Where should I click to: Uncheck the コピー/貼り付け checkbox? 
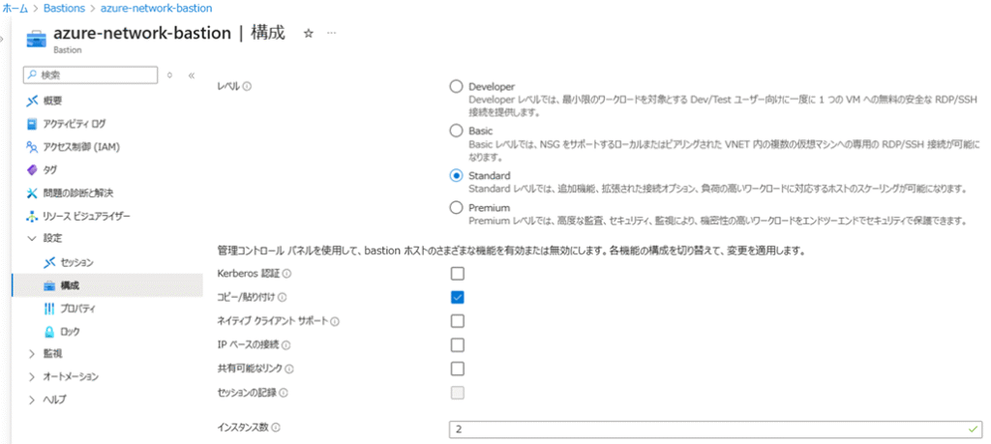pyautogui.click(x=458, y=298)
